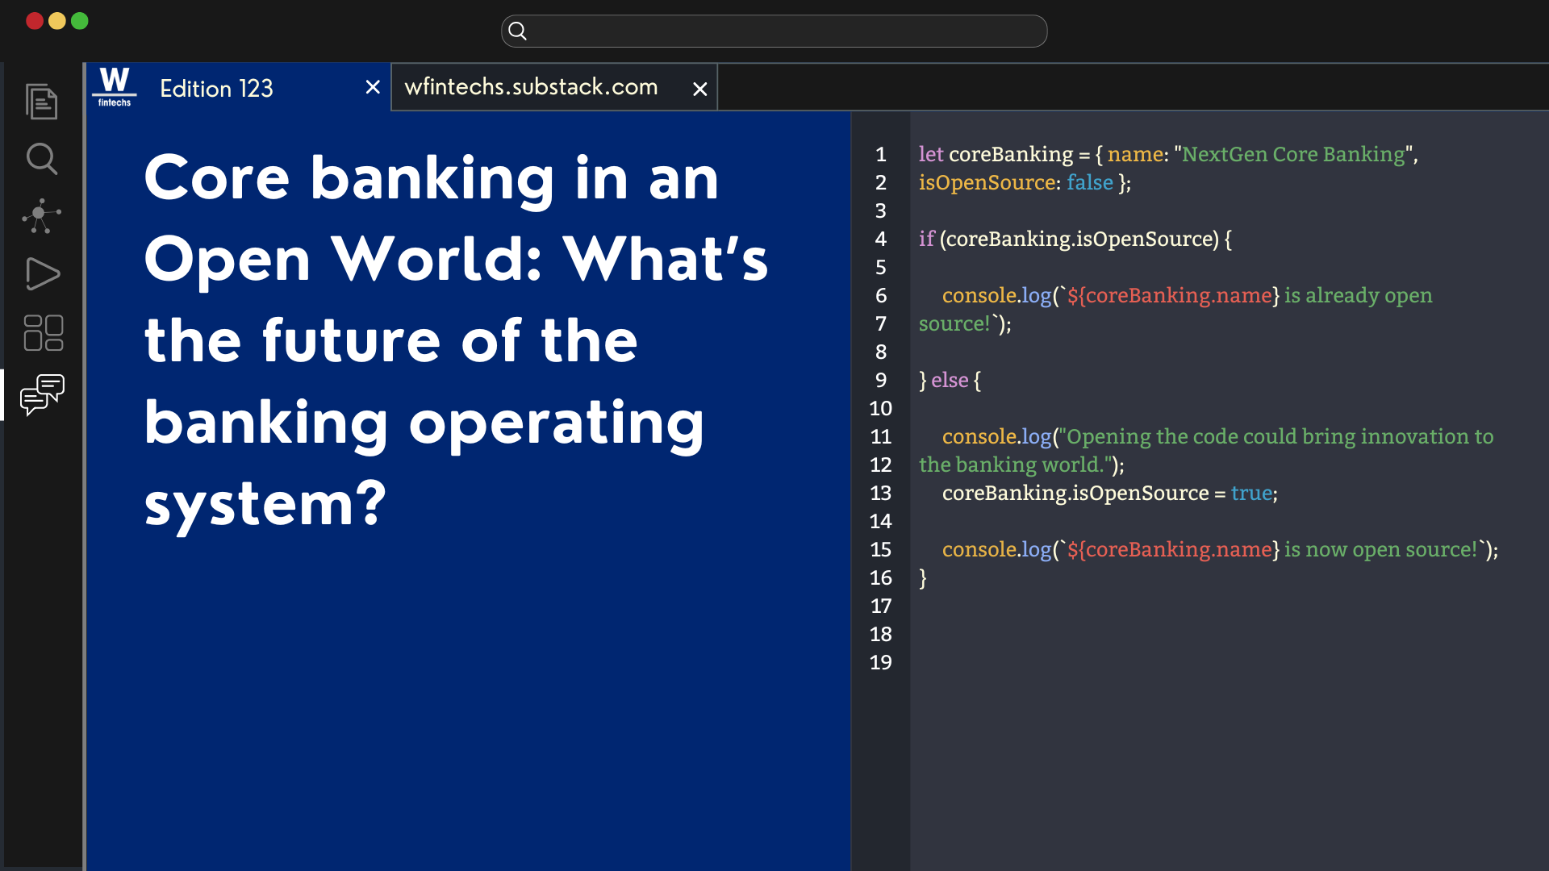Place cursor on the coreBanking declaration
Viewport: 1549px width, 871px height.
click(1013, 154)
